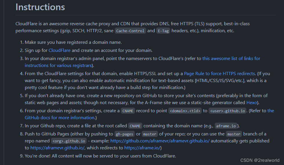This screenshot has width=284, height=165.
Task: Select the <org>.github.io code snippet
Action: click(68, 141)
